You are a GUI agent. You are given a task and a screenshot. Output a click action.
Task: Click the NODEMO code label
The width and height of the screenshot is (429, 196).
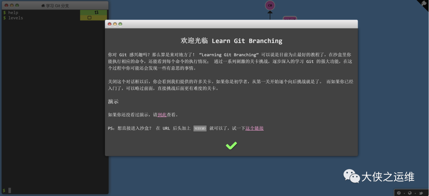coord(200,128)
